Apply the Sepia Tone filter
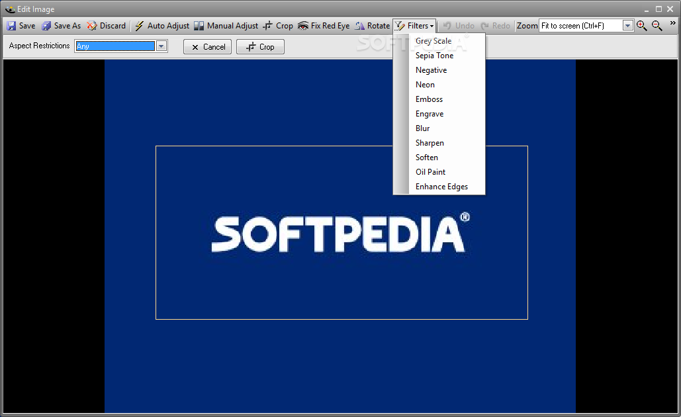681x417 pixels. [x=439, y=56]
